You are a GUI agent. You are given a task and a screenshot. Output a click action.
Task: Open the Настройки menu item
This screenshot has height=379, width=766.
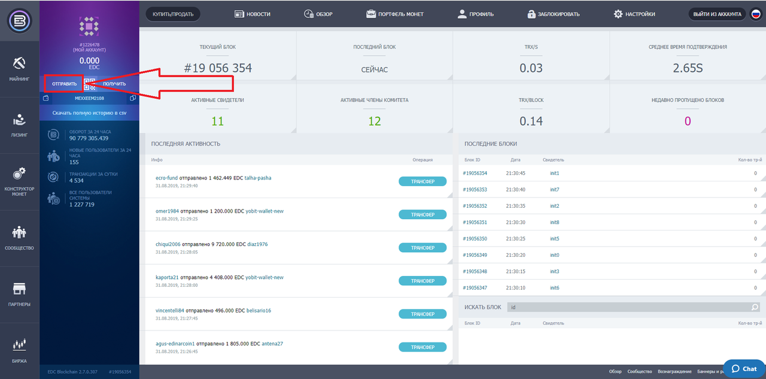(634, 14)
